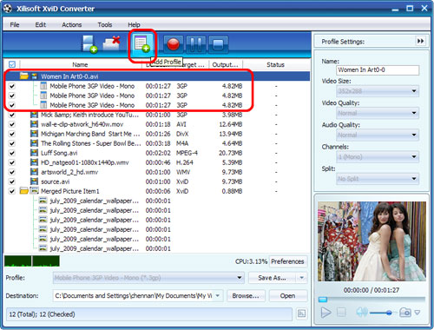The height and width of the screenshot is (330, 434).
Task: Click the Add Profile toolbar icon
Action: pos(142,44)
